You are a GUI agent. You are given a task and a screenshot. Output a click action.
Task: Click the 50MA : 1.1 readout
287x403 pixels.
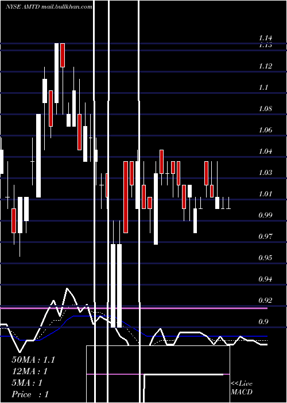tap(33, 360)
